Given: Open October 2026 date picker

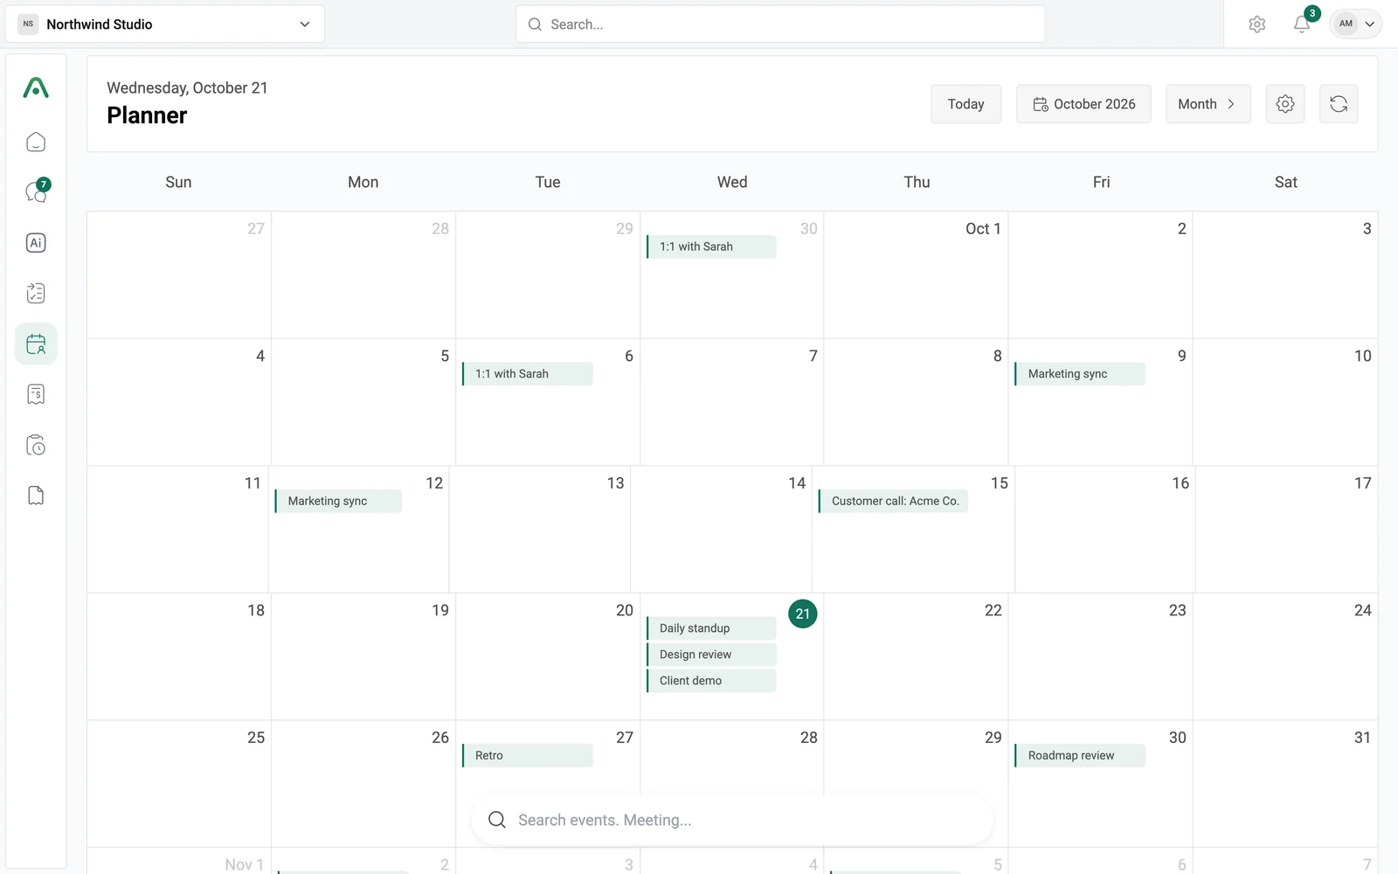Looking at the screenshot, I should coord(1083,104).
